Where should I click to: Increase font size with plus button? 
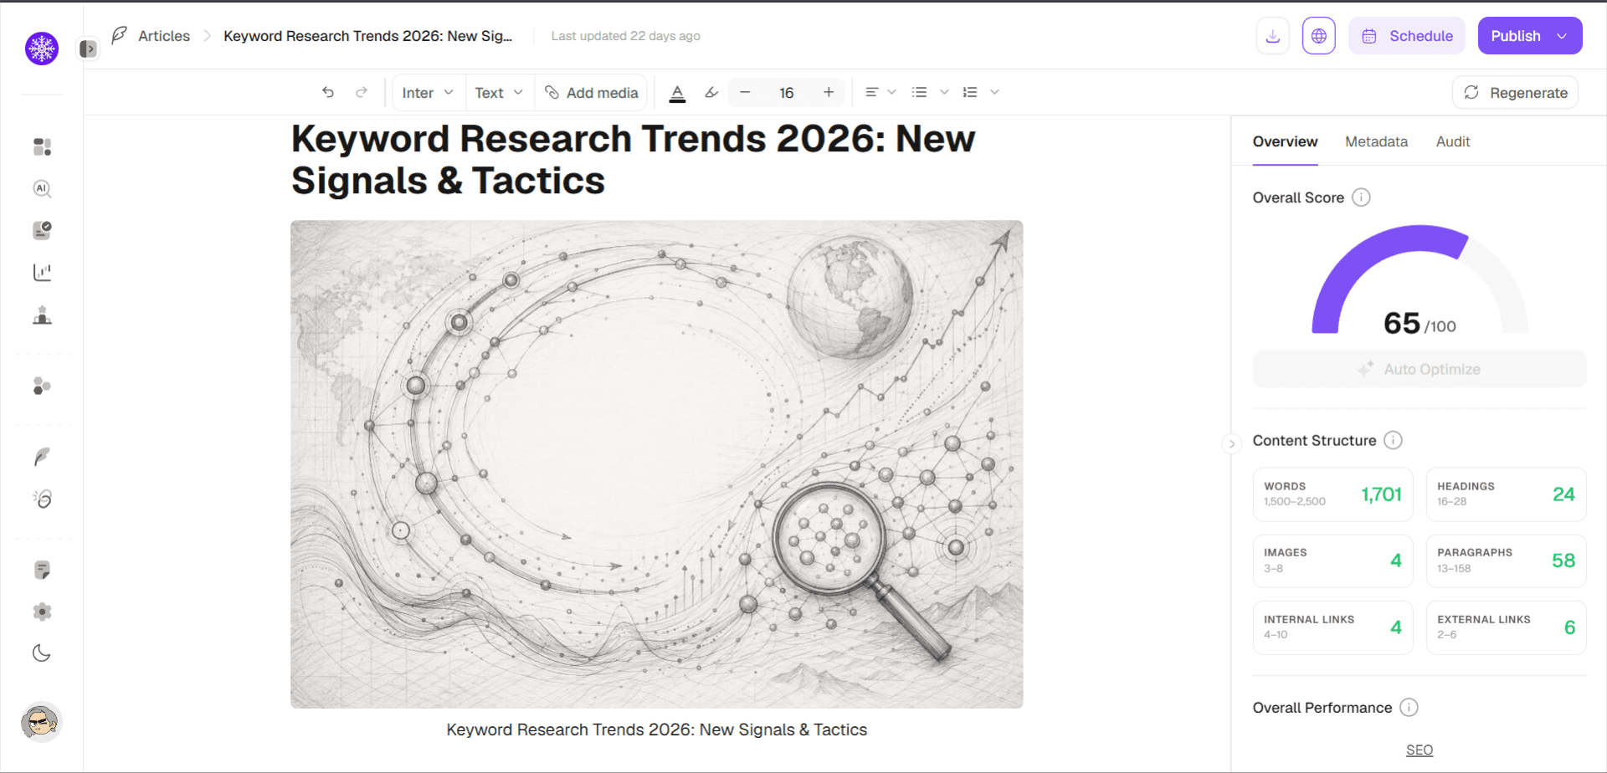click(x=829, y=92)
